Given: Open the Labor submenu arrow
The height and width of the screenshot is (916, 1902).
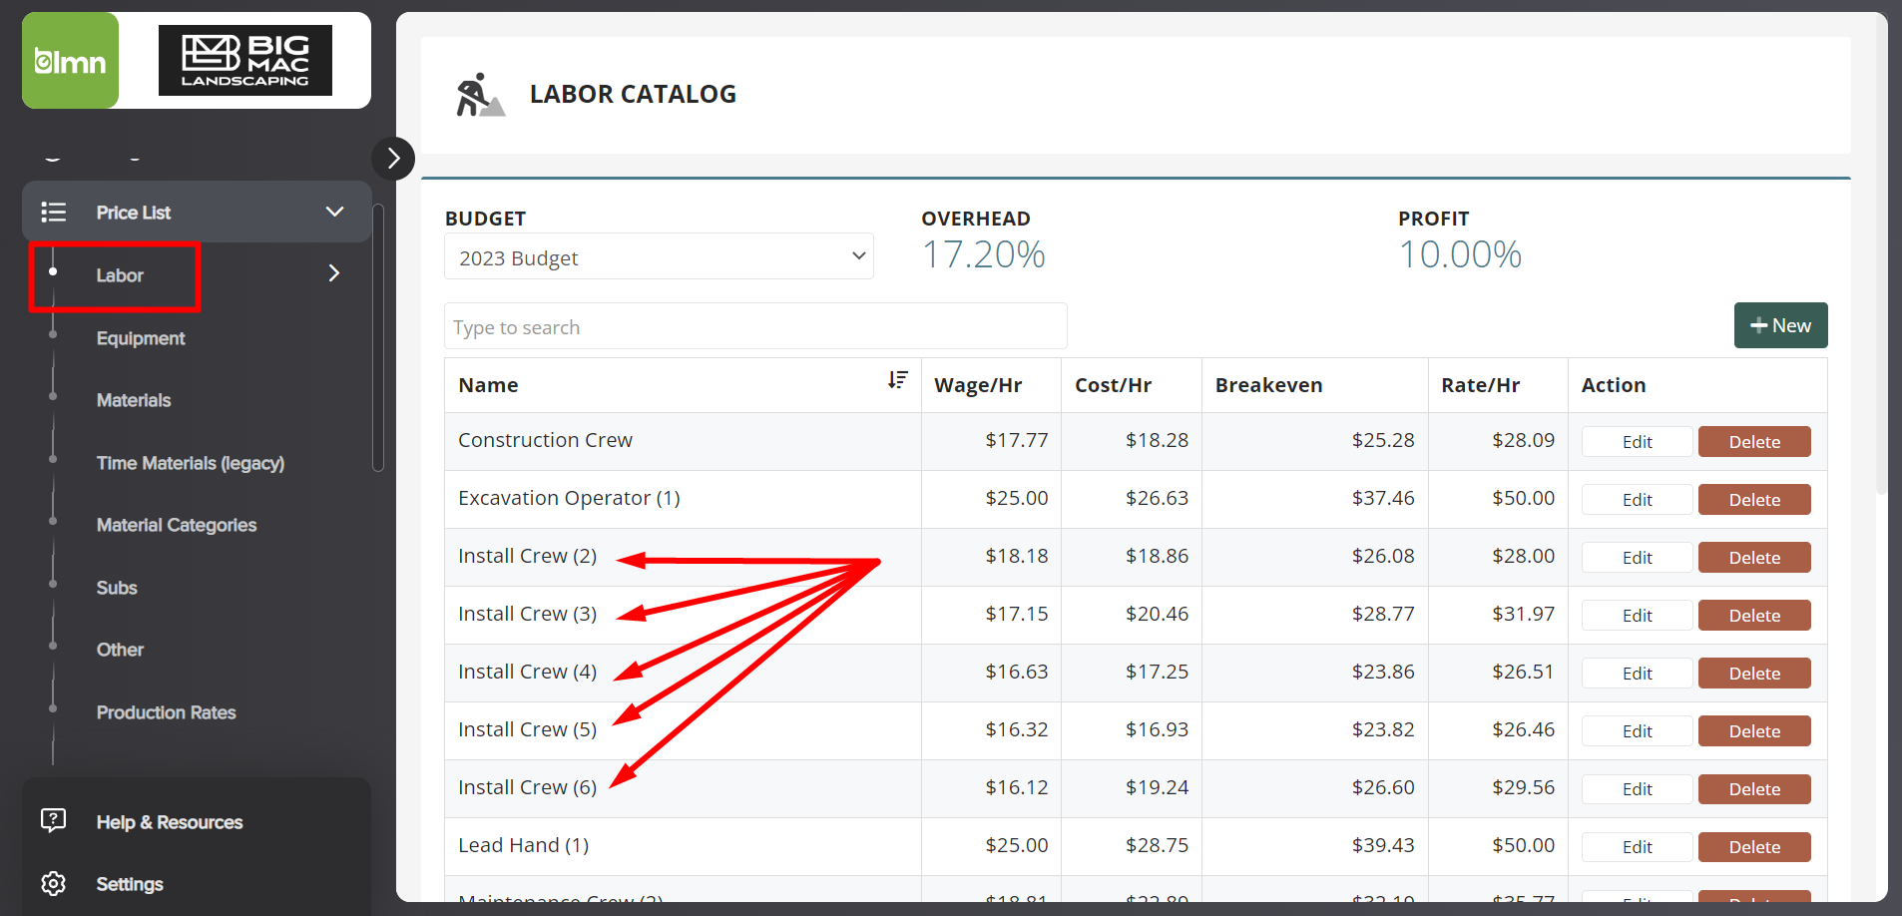Looking at the screenshot, I should click(x=334, y=273).
